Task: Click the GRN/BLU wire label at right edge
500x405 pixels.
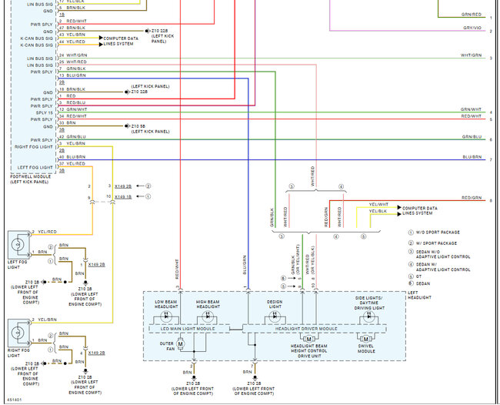Action: 472,136
